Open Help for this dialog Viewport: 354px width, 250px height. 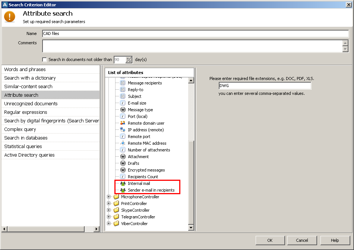[335, 240]
